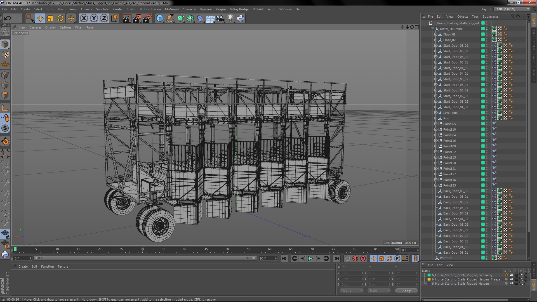Screen dimensions: 537x302
Task: Open V-Ray Bridge menu
Action: 239,9
